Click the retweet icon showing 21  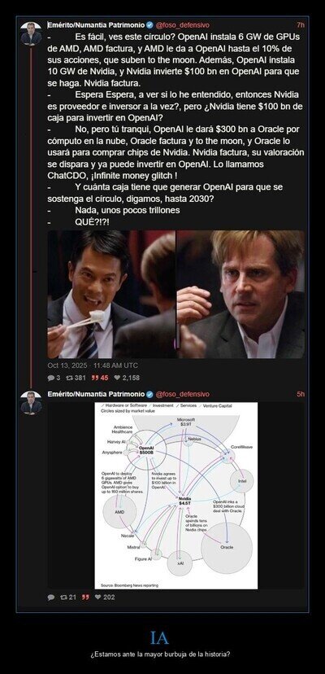[64, 597]
